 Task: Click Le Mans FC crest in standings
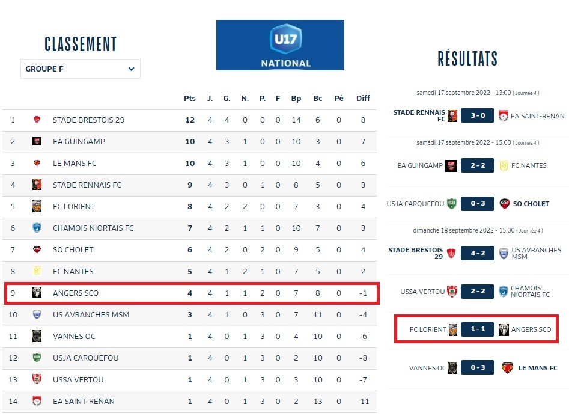(x=37, y=164)
